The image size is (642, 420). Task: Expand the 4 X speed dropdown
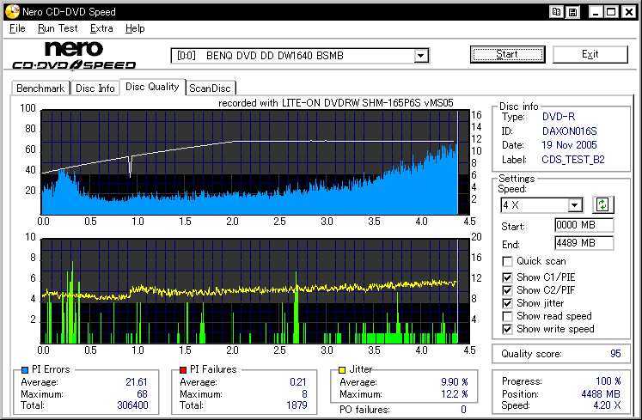coord(575,205)
